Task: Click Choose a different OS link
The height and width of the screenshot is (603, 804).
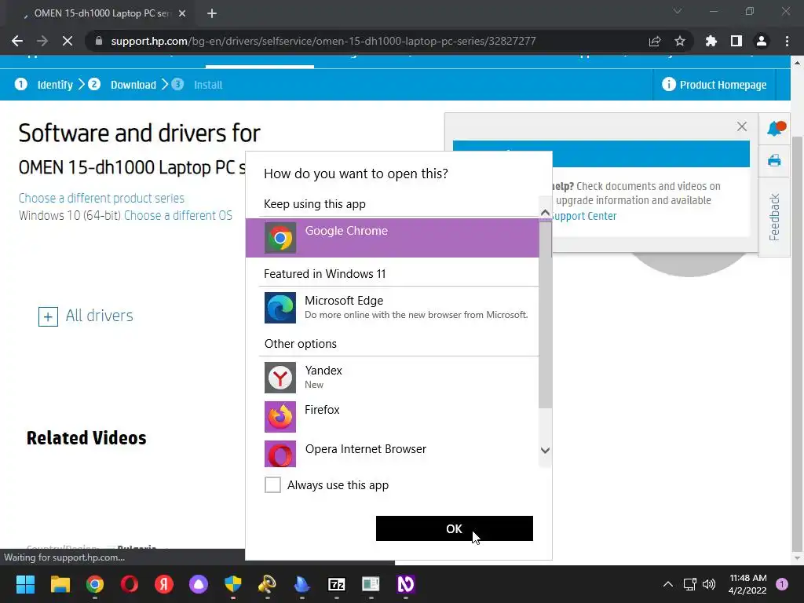Action: point(178,215)
